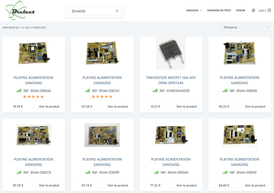The width and height of the screenshot is (274, 193).
Task: Click stock level icon for BN44-00604F
Action: coord(225,172)
